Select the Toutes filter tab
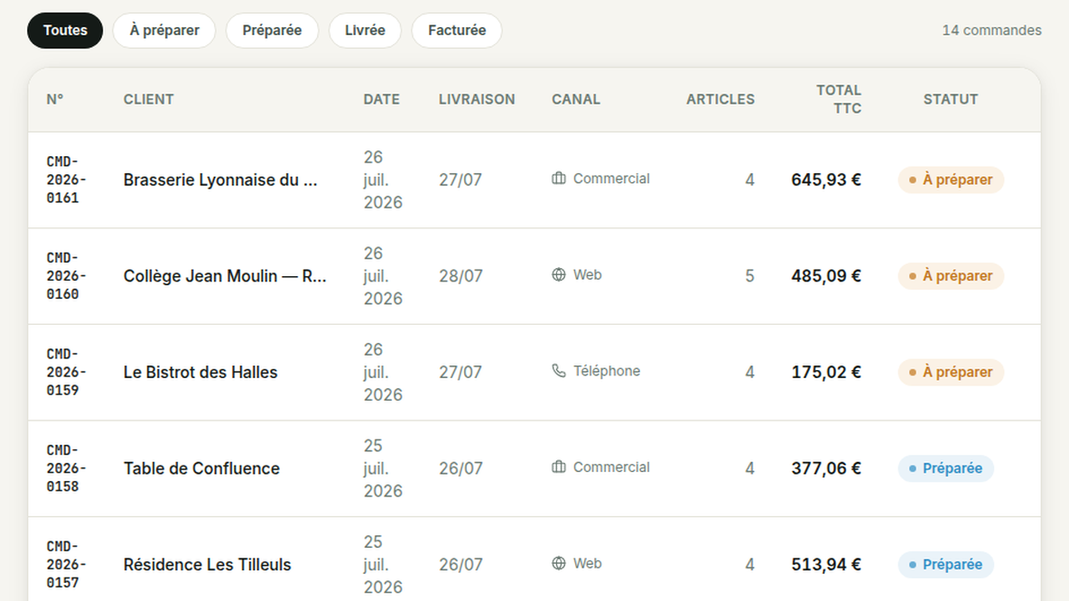1069x601 pixels. [x=65, y=31]
